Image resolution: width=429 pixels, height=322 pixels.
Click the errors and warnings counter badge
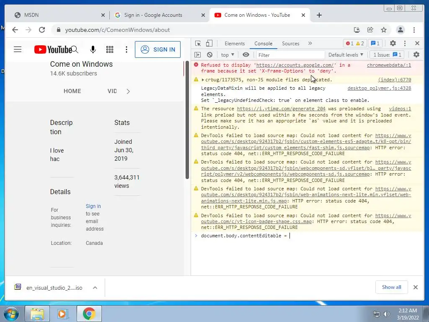(x=355, y=43)
